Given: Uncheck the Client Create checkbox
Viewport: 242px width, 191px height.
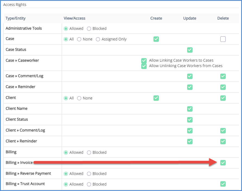Looking at the screenshot, I should [x=156, y=98].
